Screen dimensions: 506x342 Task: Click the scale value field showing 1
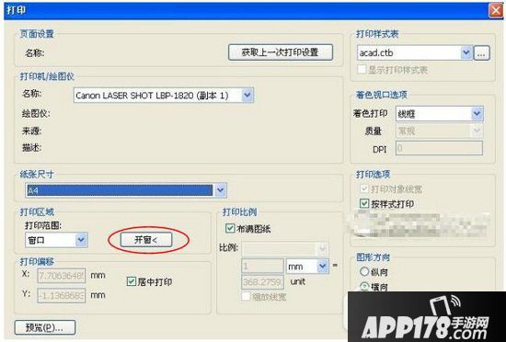click(x=262, y=267)
